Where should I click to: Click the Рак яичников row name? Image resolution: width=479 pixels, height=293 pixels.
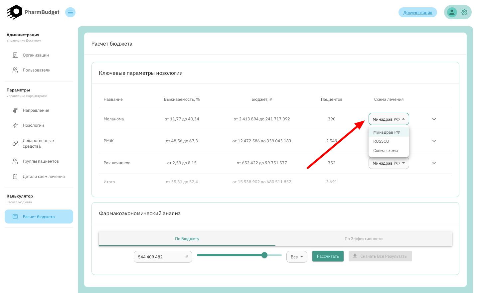click(x=117, y=163)
